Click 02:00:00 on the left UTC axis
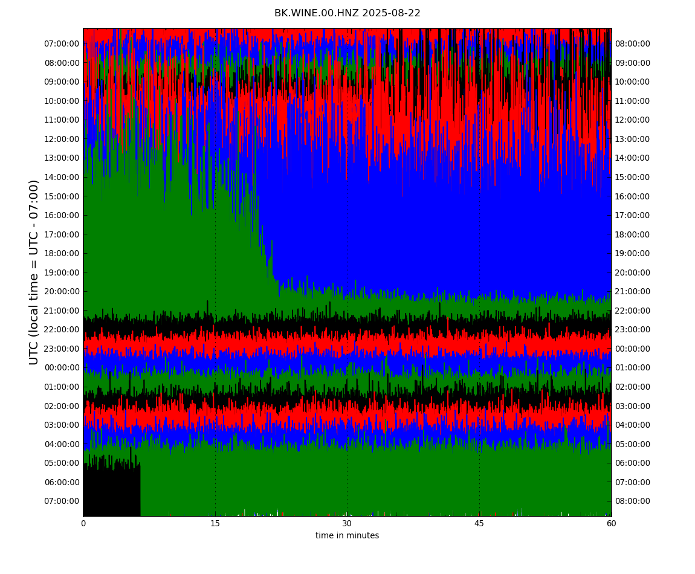The width and height of the screenshot is (695, 574). point(62,406)
